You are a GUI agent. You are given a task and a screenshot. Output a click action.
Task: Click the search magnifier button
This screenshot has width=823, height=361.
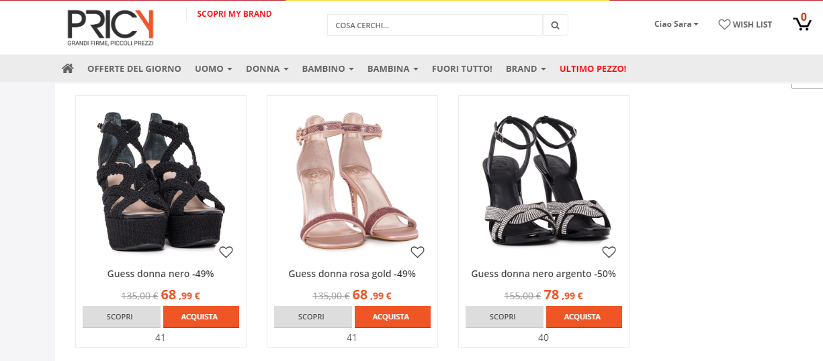coord(555,25)
